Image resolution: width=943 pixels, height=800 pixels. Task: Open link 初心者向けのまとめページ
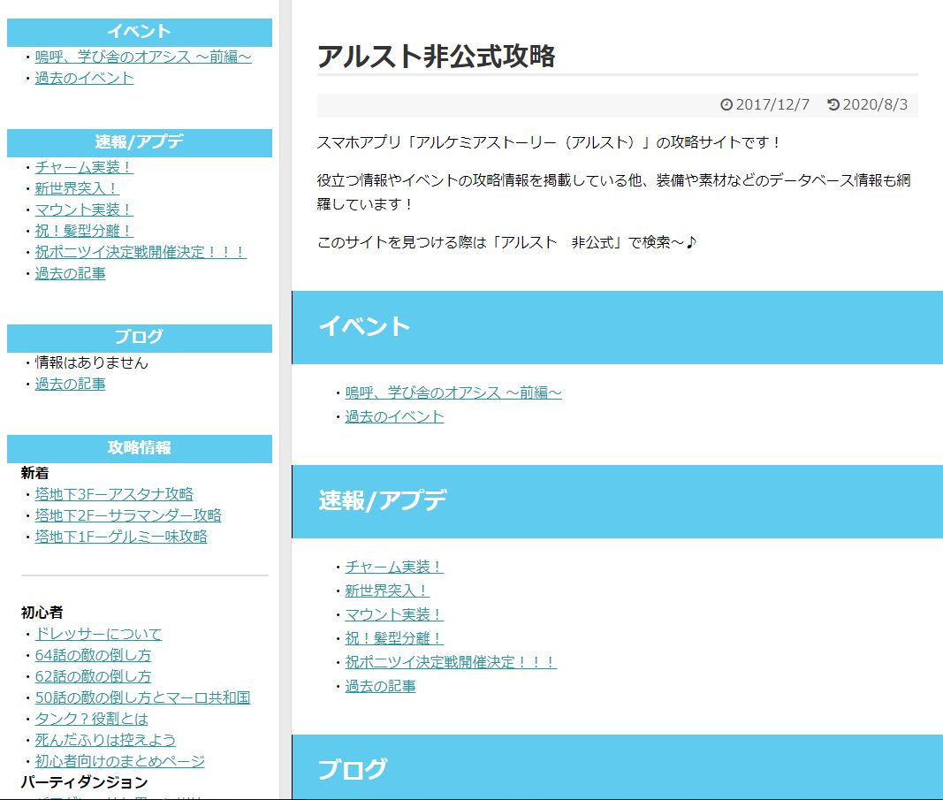(x=119, y=761)
